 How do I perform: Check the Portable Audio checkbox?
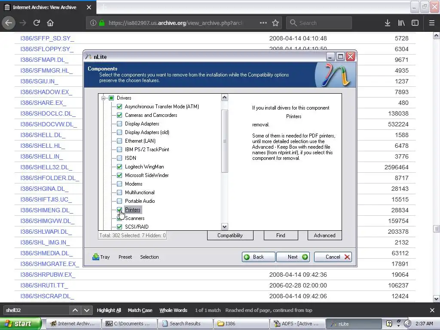coord(119,201)
